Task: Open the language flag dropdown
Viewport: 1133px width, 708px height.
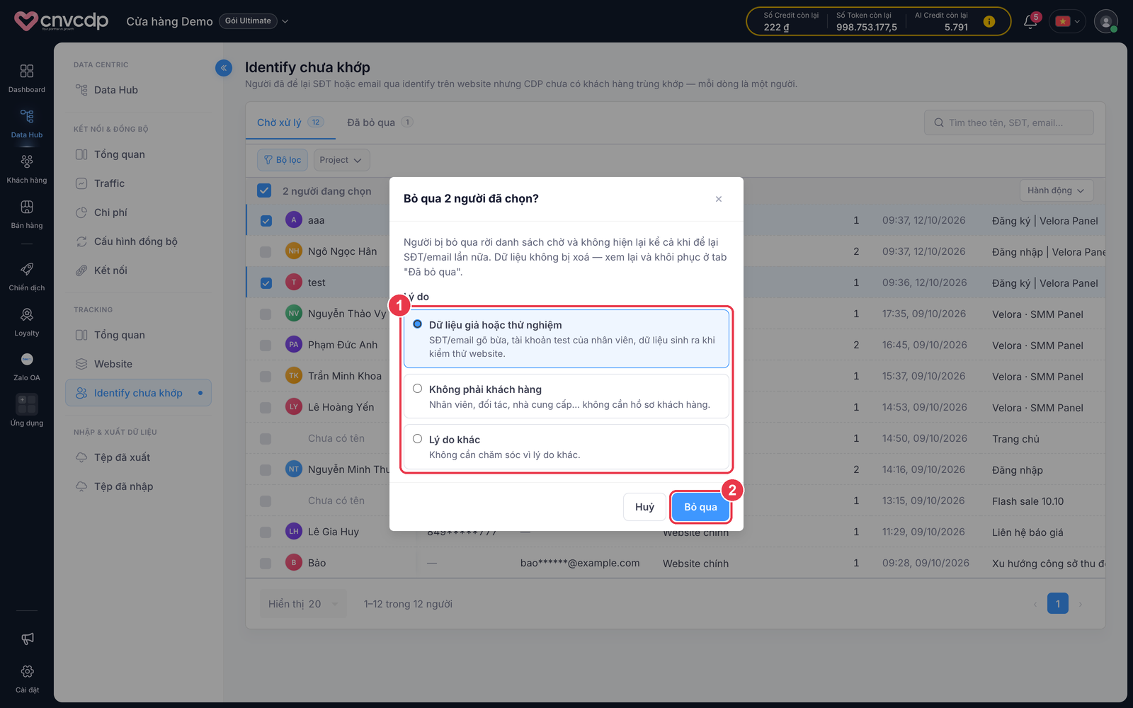Action: click(x=1067, y=21)
